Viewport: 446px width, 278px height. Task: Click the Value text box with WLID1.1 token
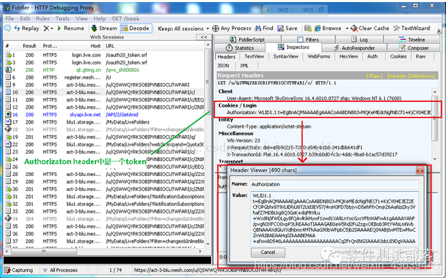click(334, 218)
